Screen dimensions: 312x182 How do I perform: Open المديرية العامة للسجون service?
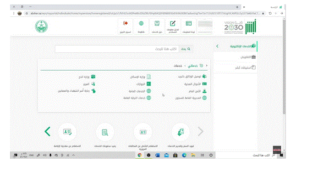click(191, 98)
